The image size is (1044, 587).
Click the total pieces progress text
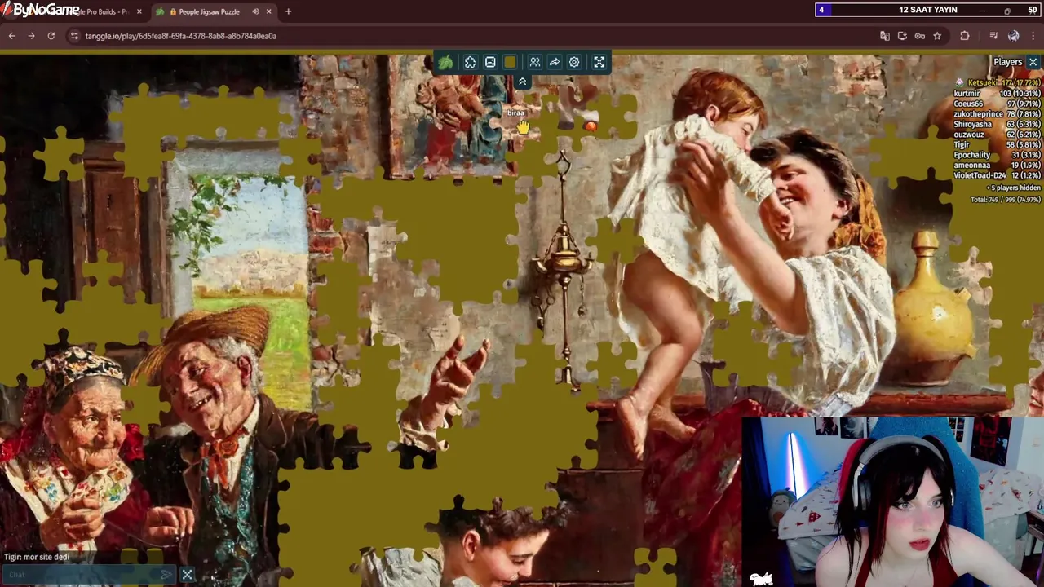[1006, 200]
